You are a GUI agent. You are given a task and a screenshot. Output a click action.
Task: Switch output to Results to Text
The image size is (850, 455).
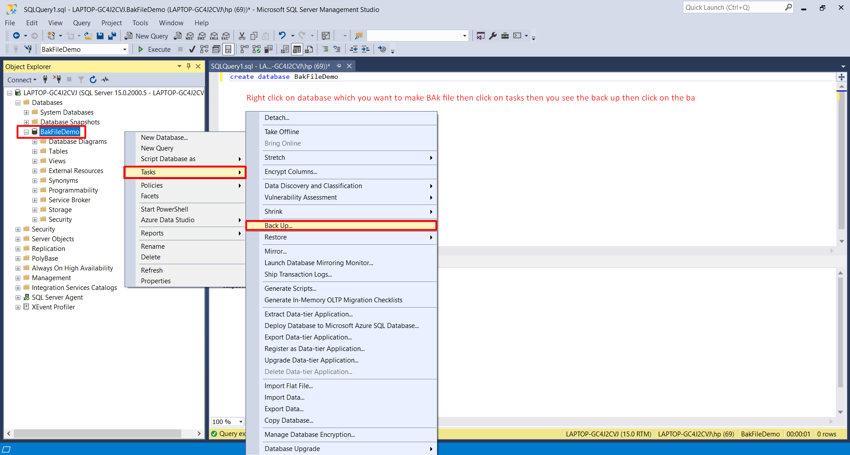285,49
